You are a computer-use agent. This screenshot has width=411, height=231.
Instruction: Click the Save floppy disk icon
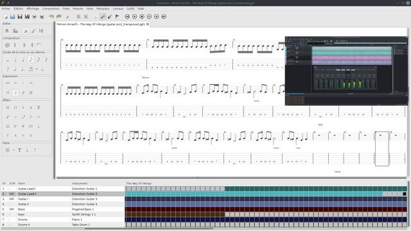point(20,17)
